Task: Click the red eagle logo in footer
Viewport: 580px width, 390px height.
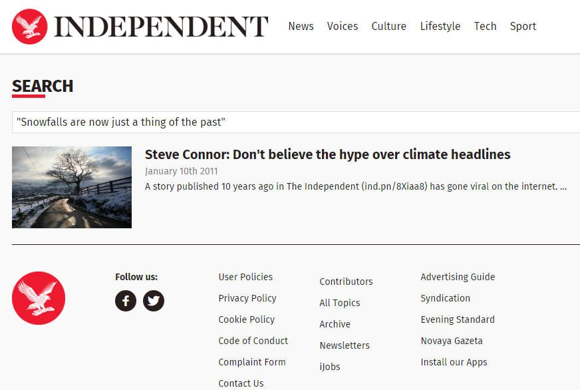Action: point(39,298)
